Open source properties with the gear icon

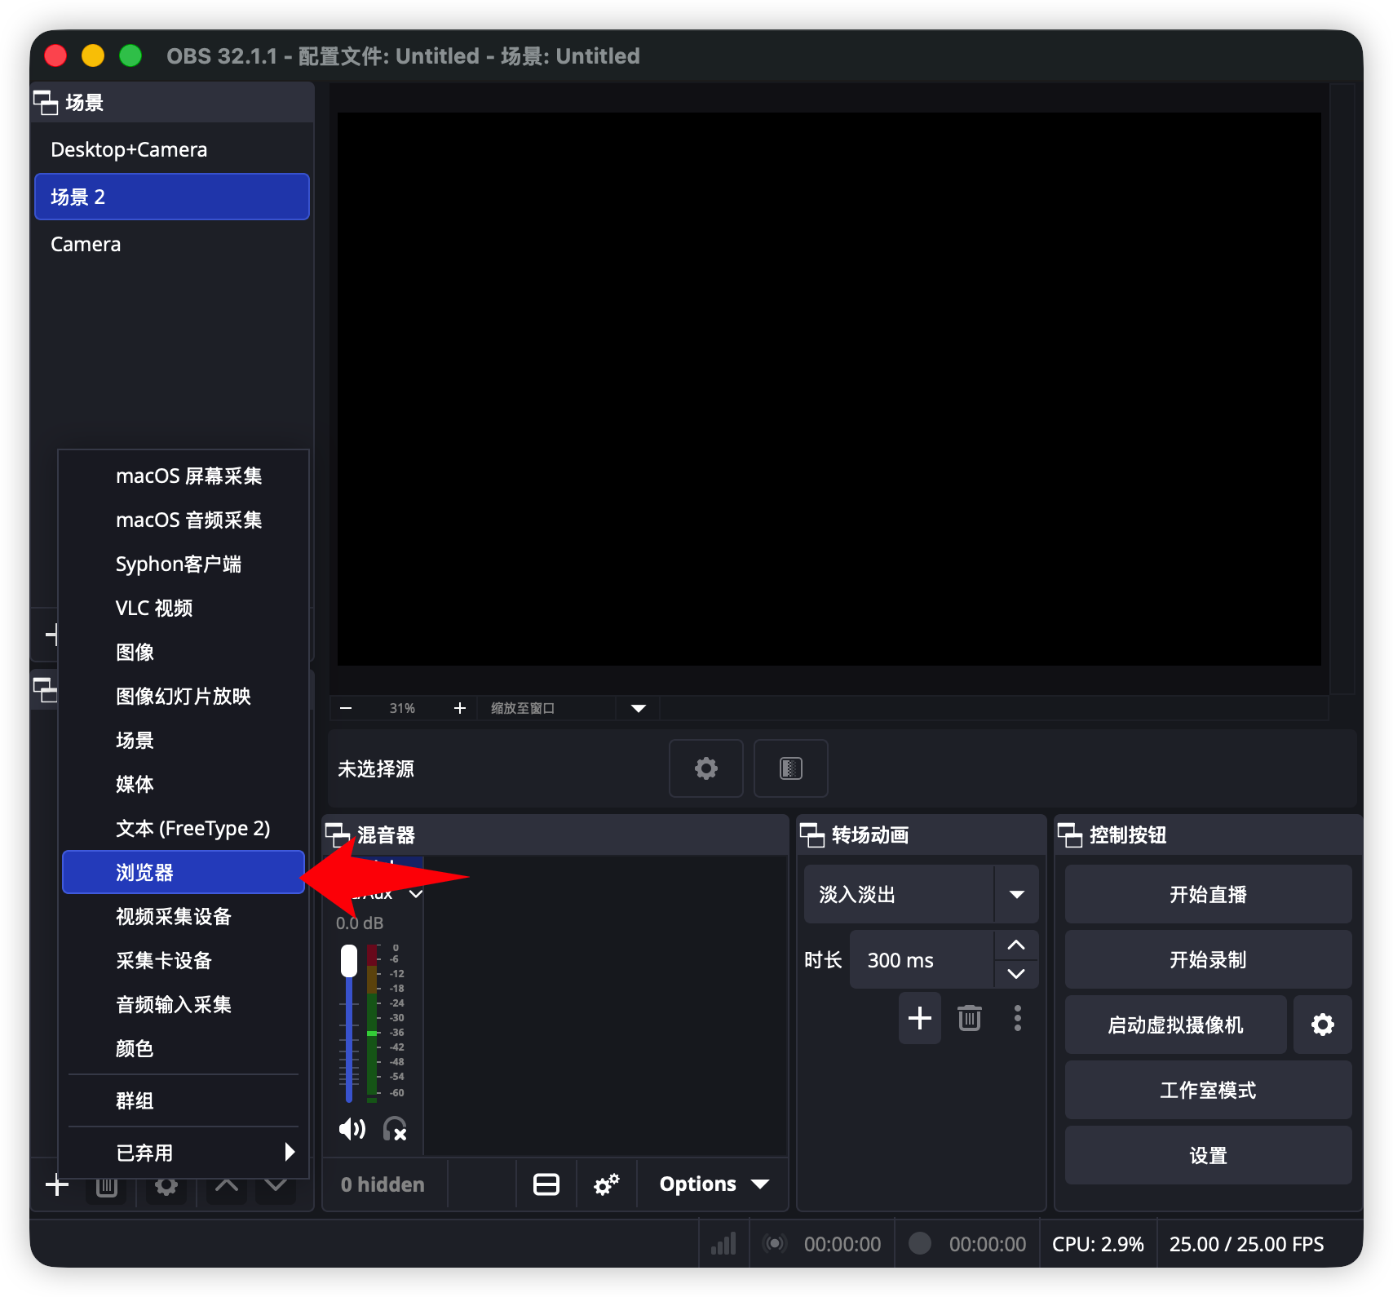(x=705, y=768)
